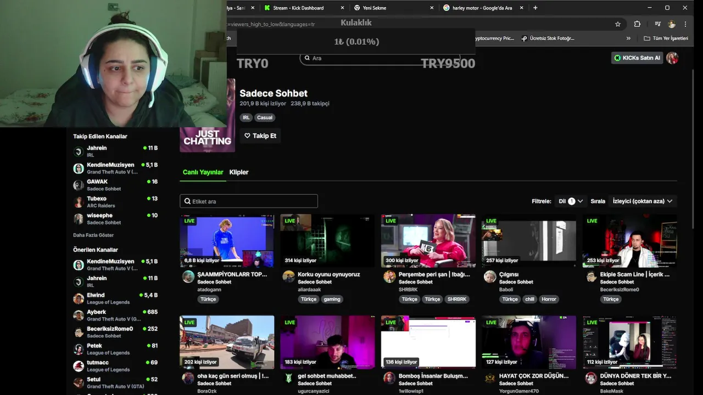Close the Yeni Sekme tab
The image size is (703, 395).
click(432, 8)
